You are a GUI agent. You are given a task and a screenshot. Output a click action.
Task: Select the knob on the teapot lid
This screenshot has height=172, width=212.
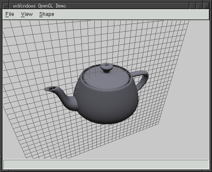tap(106, 67)
